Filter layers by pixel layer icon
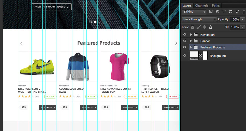Screen dimensions: 246x131 (211, 11)
